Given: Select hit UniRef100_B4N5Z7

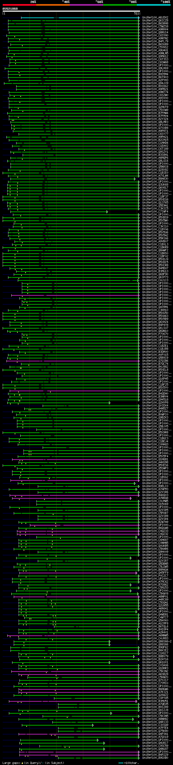Looking at the screenshot, I should click(155, 408).
